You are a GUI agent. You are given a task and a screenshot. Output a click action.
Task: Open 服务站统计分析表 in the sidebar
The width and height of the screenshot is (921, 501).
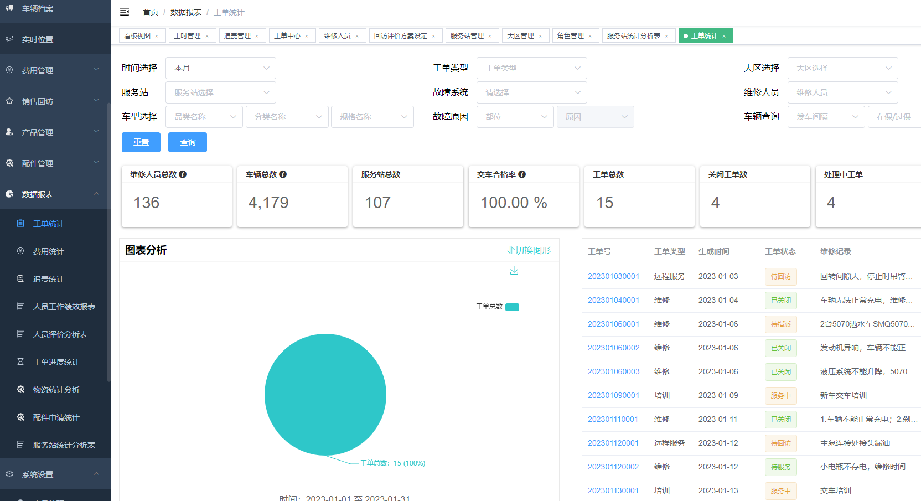(x=55, y=445)
